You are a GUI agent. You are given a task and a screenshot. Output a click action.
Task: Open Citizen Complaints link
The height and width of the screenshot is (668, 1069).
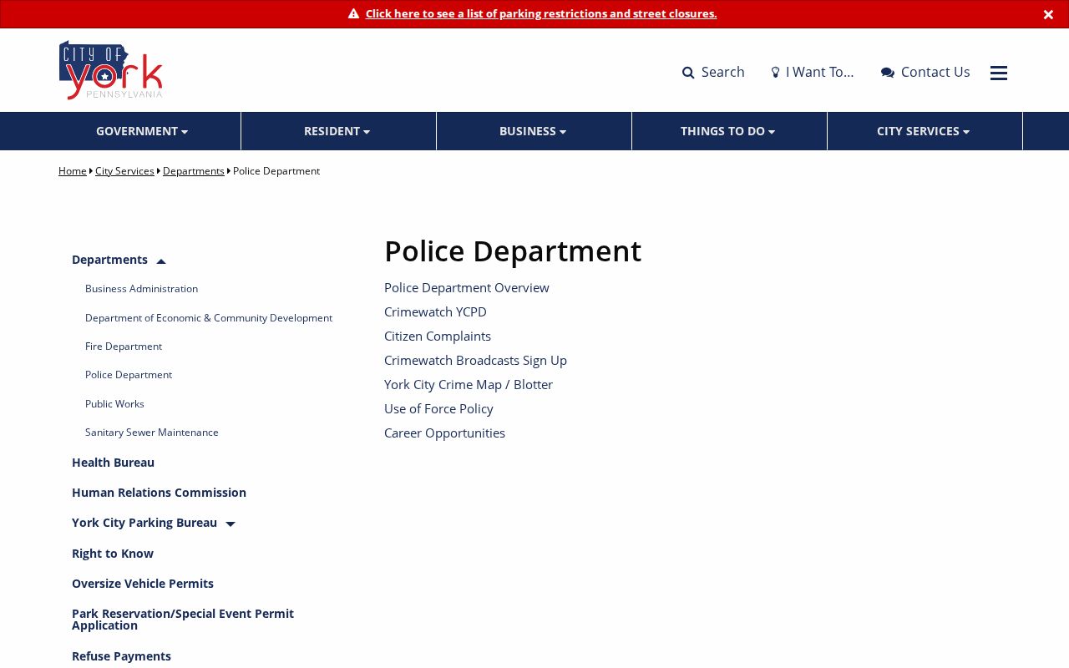coord(438,336)
